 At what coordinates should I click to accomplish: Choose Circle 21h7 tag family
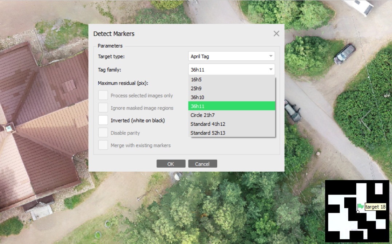click(231, 115)
